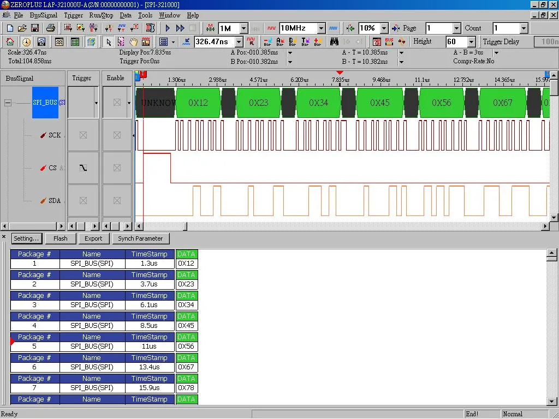Viewport: 559px width, 419px height.
Task: Click the home 'N' icon
Action: [10, 41]
